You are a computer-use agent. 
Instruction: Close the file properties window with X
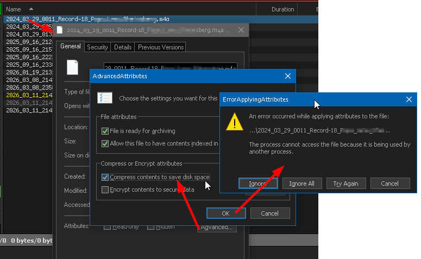[241, 30]
